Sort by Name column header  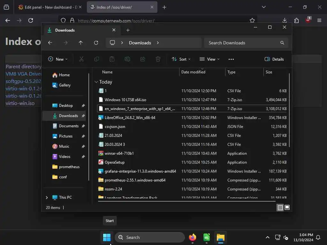tap(107, 72)
